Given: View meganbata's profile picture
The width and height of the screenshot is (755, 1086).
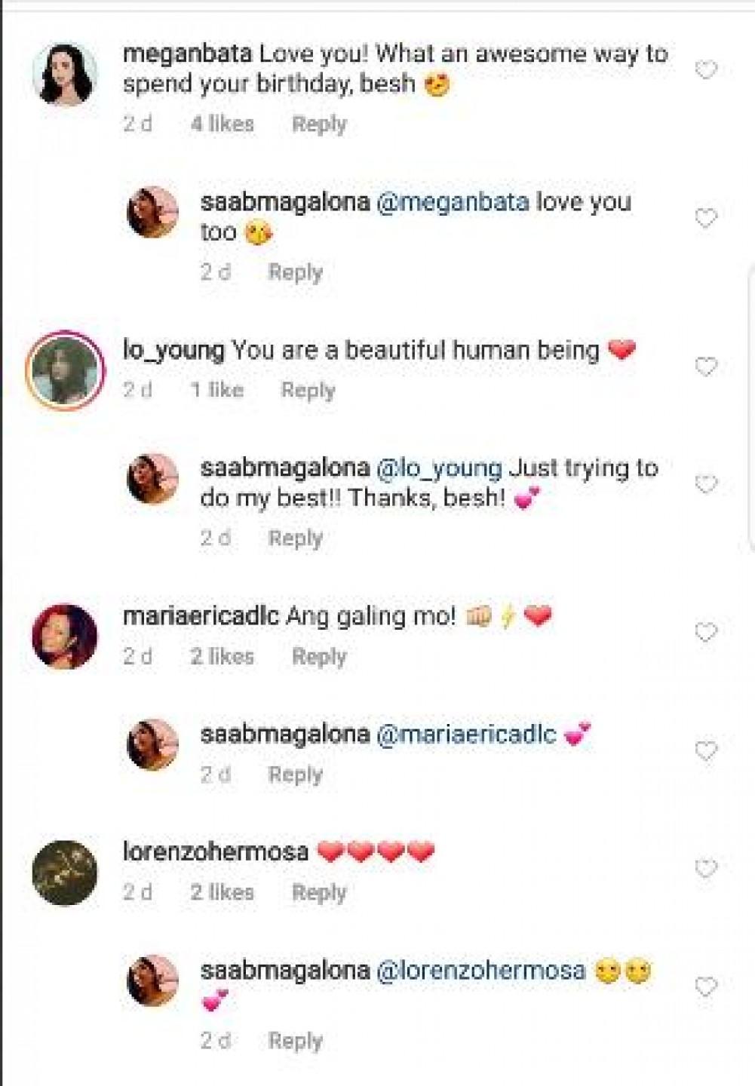Looking at the screenshot, I should pyautogui.click(x=65, y=74).
